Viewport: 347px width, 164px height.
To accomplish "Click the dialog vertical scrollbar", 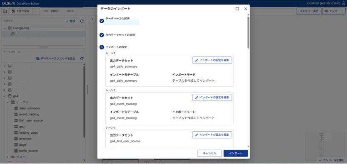I will [x=248, y=32].
